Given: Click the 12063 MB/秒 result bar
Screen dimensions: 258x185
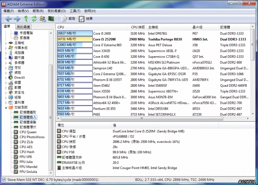Looking at the screenshot, I should (75, 45).
